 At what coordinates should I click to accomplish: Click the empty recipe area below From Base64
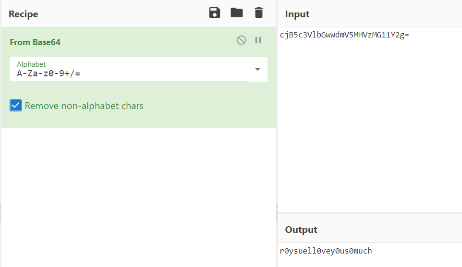138,192
